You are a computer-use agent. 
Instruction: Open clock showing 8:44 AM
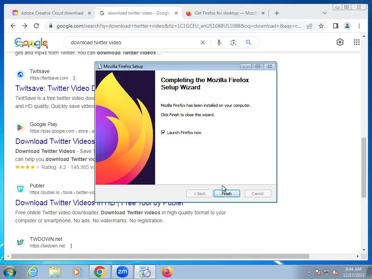[353, 272]
